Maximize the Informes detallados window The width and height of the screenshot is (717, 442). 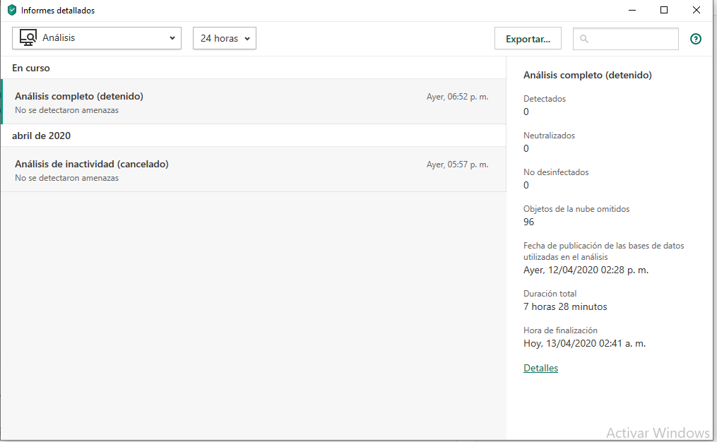click(x=664, y=10)
